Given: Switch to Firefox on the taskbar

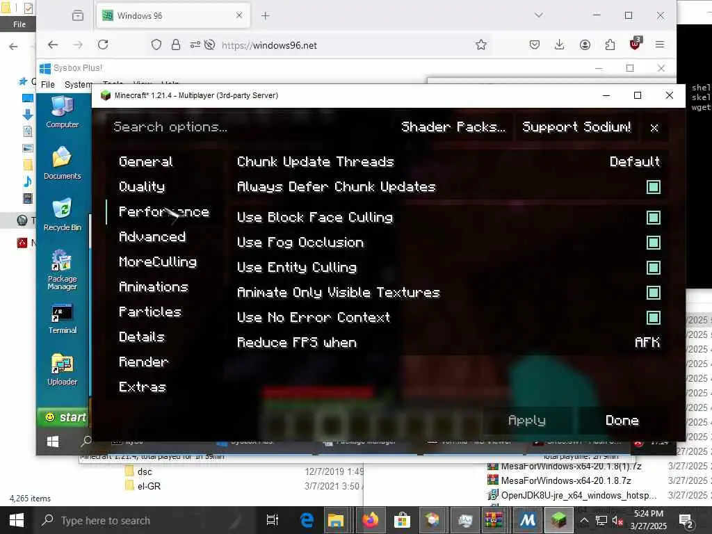Looking at the screenshot, I should point(370,520).
